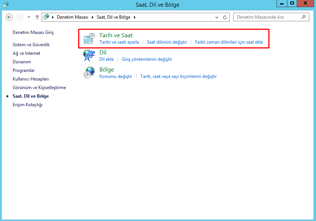Screen dimensions: 316x221
Task: Select Saat, Dil ve Bölge in sidebar
Action: pos(31,96)
